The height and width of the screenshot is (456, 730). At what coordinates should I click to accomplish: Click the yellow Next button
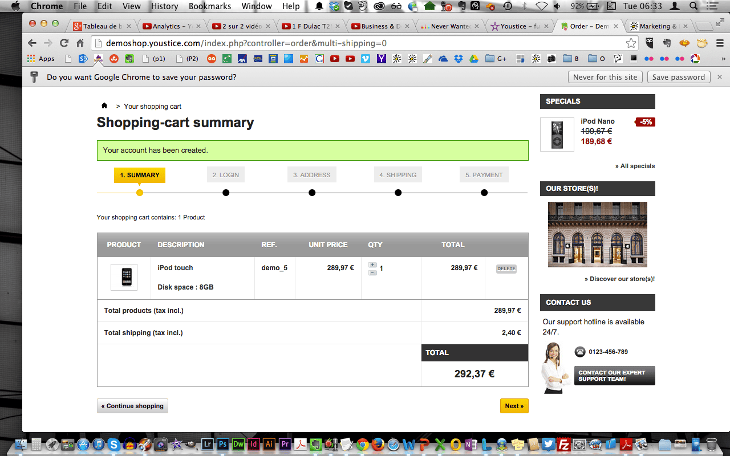point(514,406)
